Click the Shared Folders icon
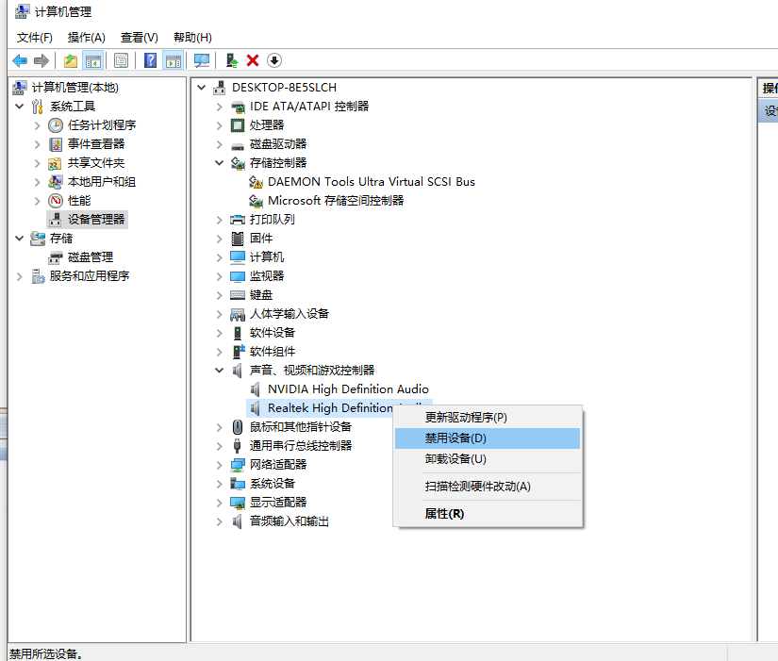The image size is (778, 661). tap(55, 163)
